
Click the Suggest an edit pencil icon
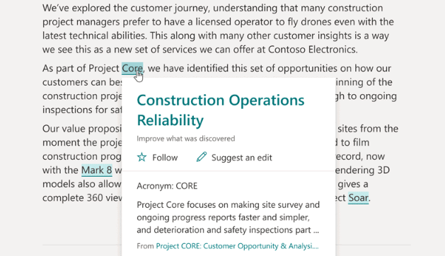click(202, 157)
